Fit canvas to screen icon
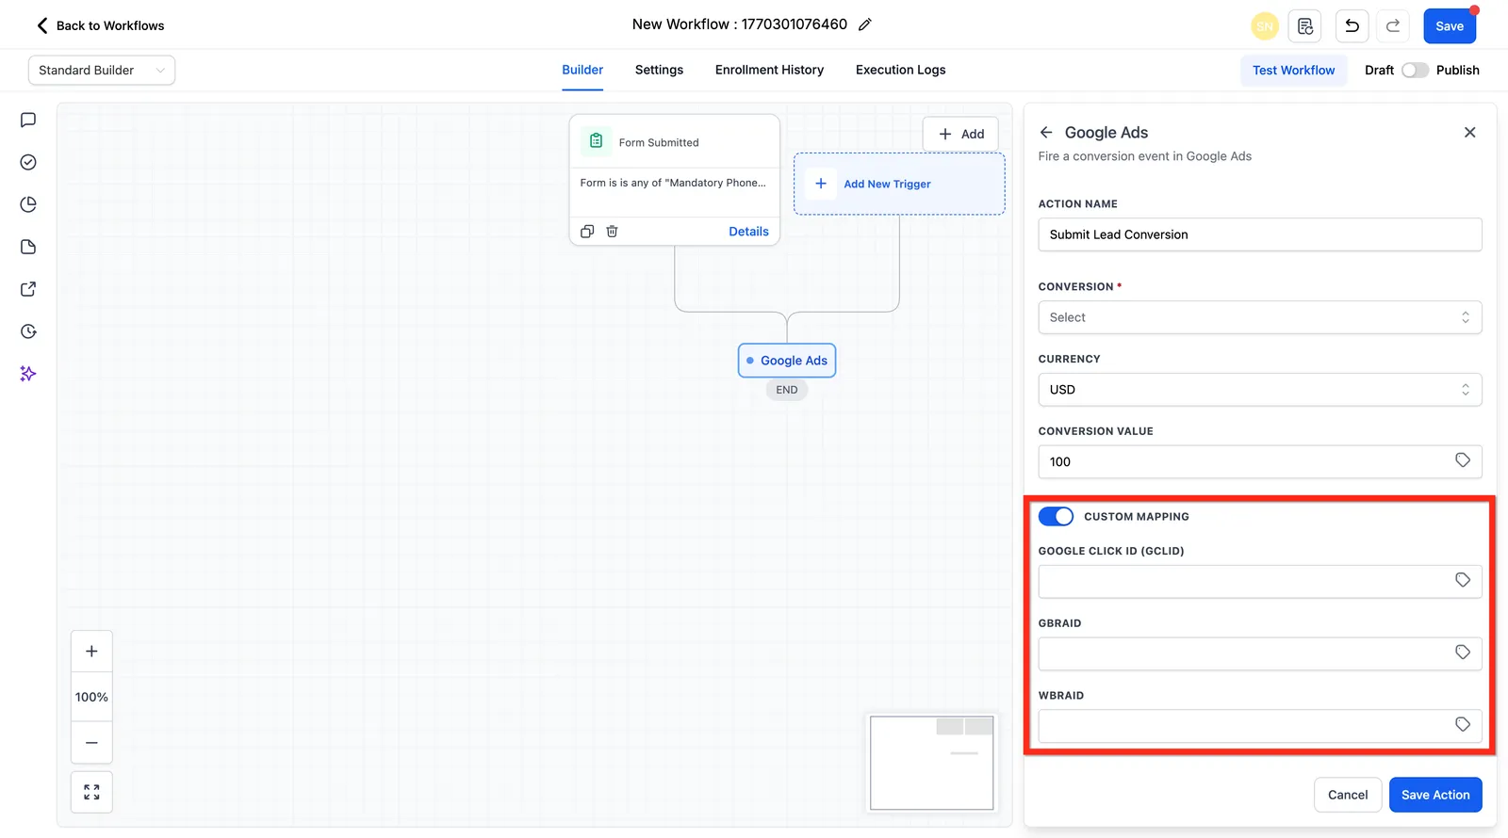Screen dimensions: 1508x838 point(91,793)
